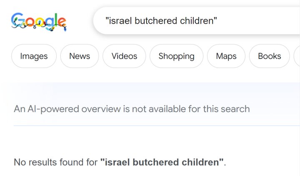Click the "No results found for" text
300x176 pixels.
coord(56,162)
